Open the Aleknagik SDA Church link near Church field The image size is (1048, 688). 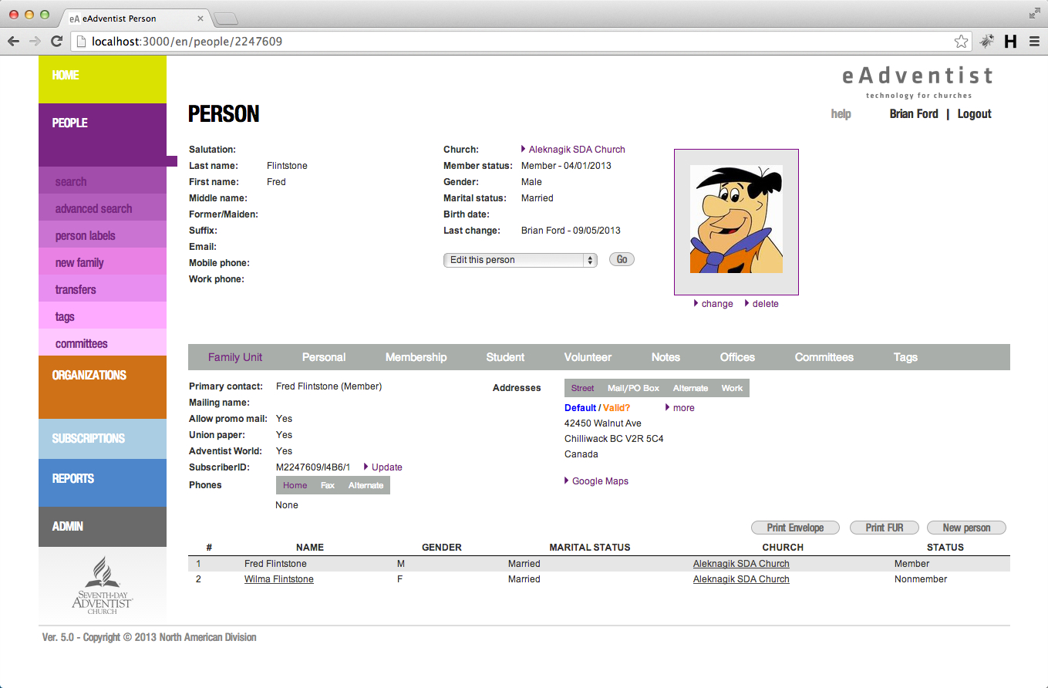[x=577, y=150]
